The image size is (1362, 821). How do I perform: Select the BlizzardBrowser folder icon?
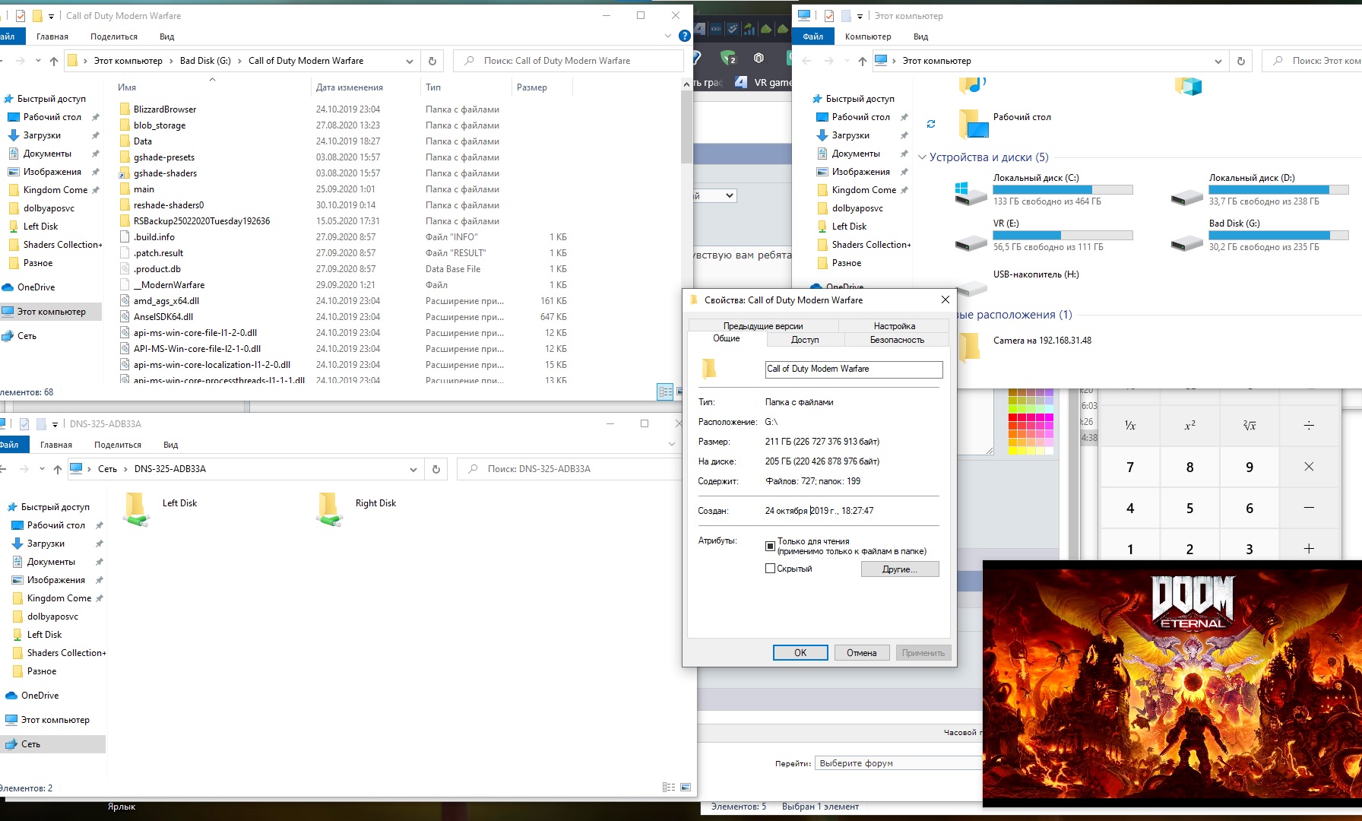tap(125, 109)
